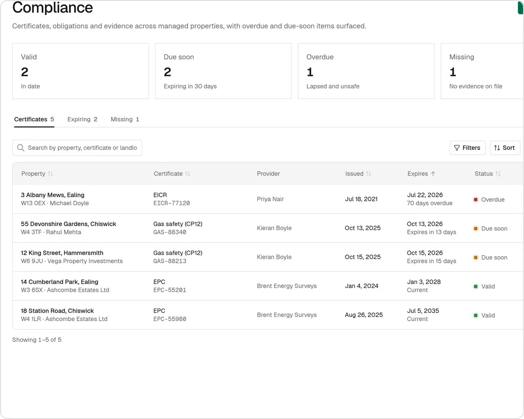Click issued date Oct 13, 2025
This screenshot has height=419, width=524.
[x=363, y=228]
